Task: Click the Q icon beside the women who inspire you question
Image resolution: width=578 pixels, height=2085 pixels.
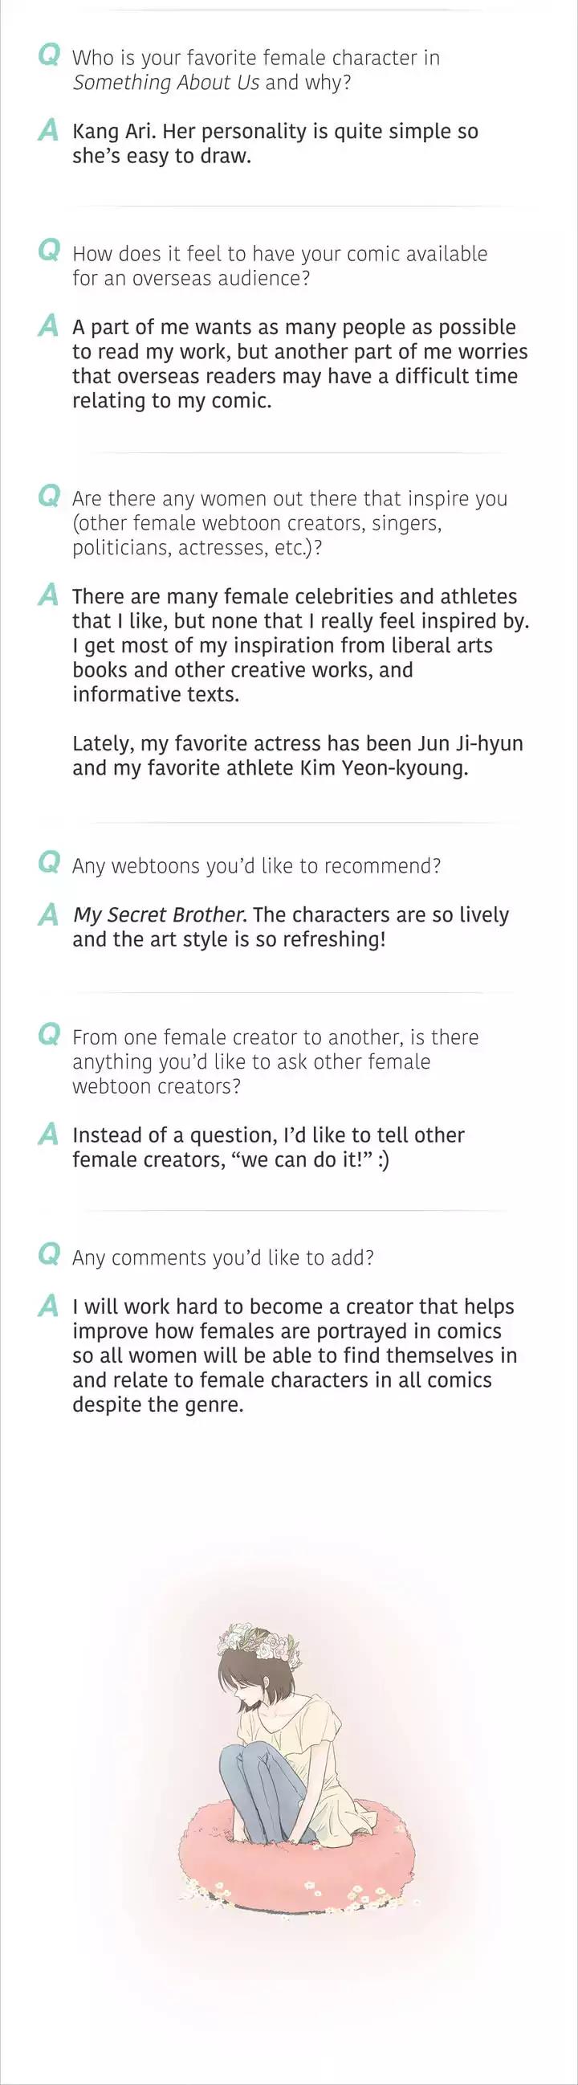Action: point(49,496)
